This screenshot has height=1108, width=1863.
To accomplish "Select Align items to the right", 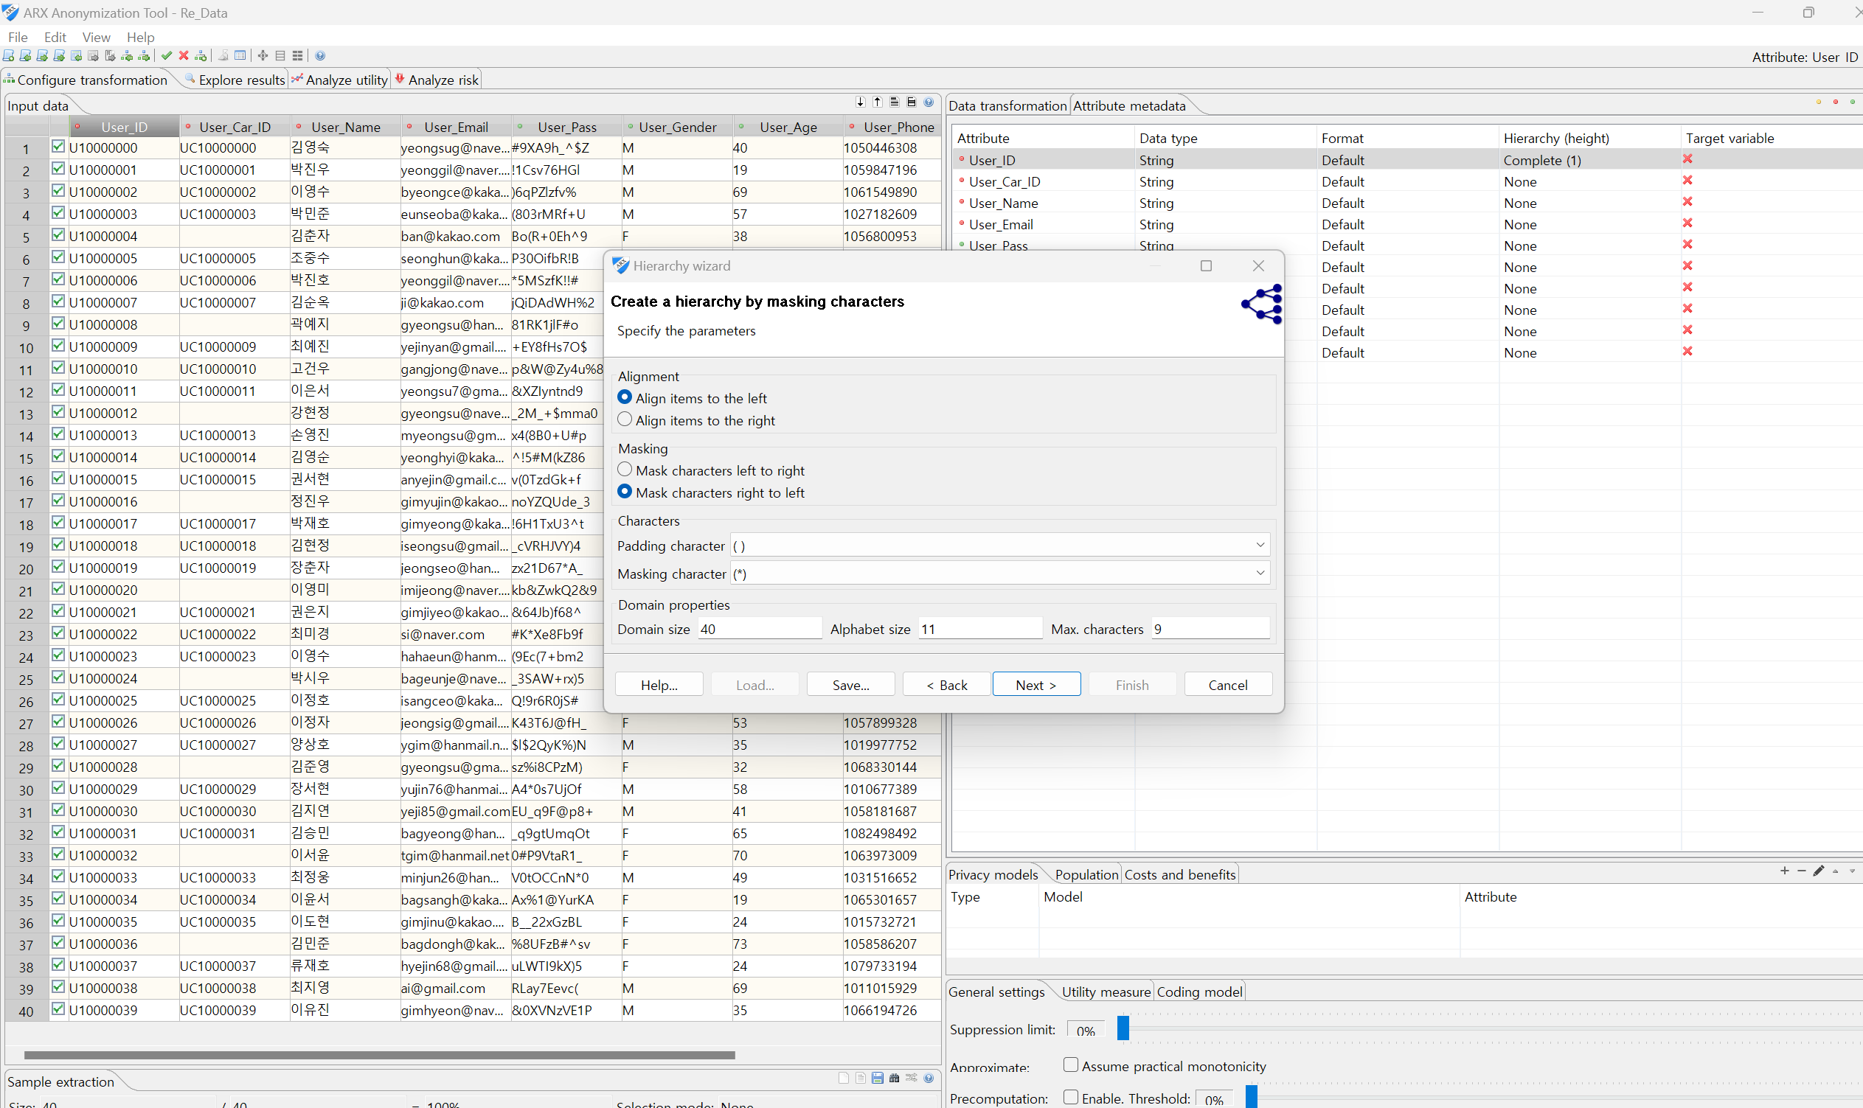I will click(x=625, y=420).
